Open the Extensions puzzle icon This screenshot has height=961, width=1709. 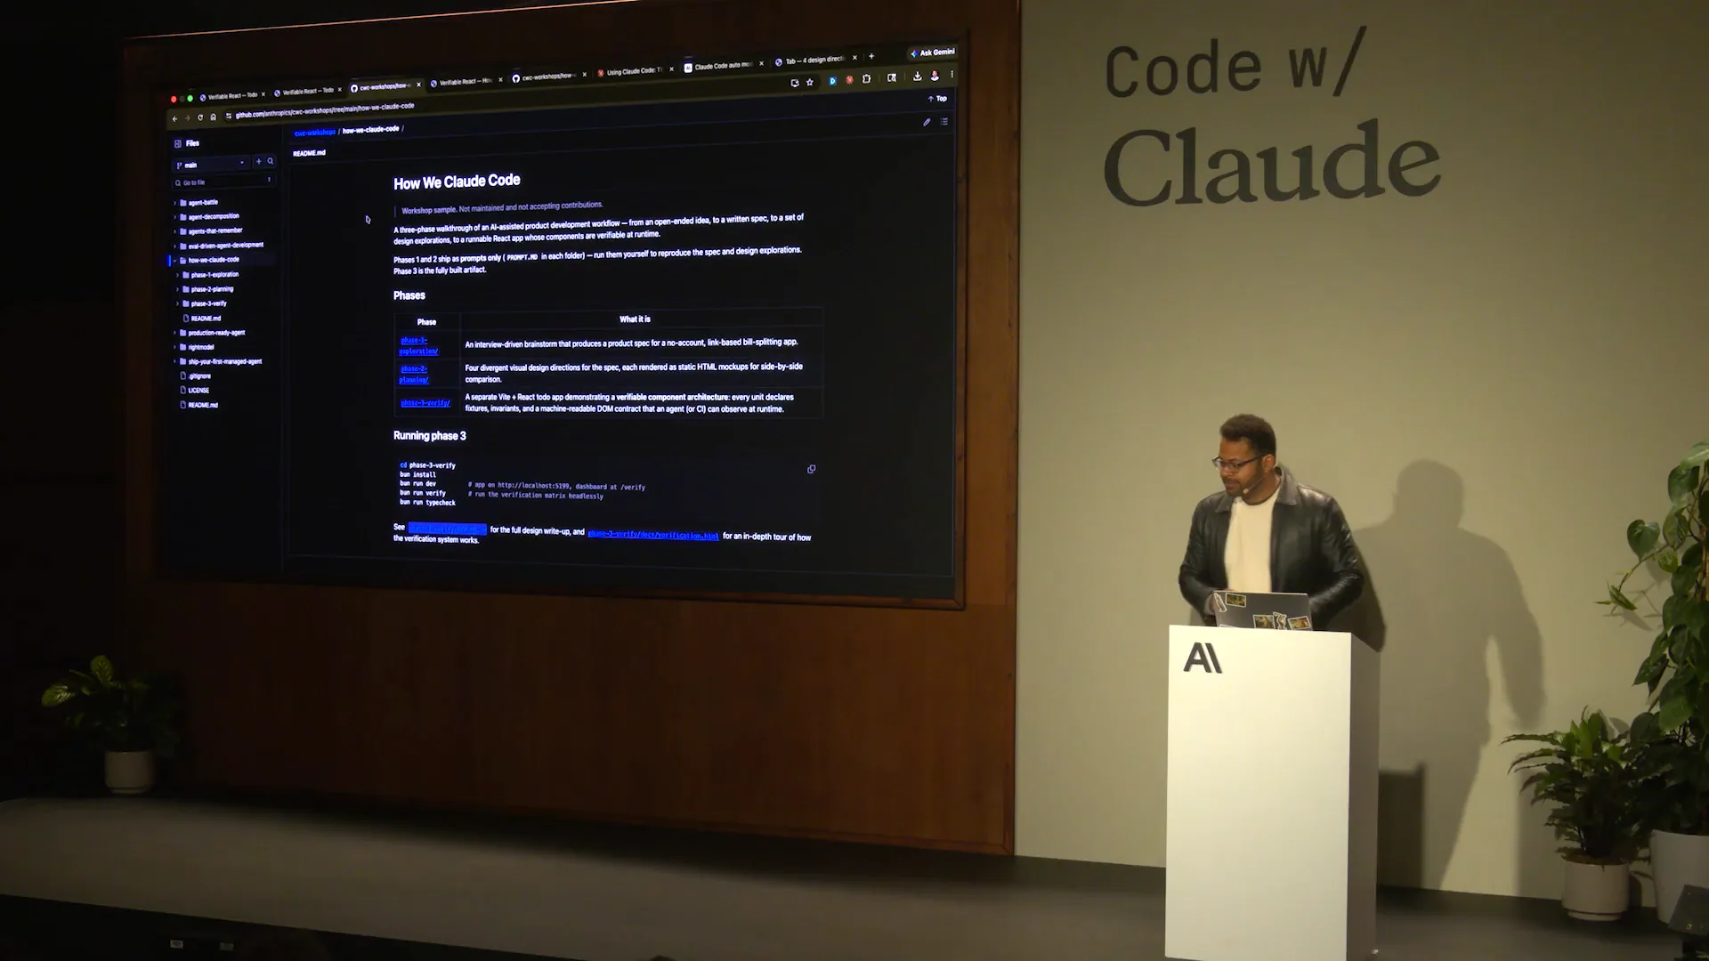point(866,79)
